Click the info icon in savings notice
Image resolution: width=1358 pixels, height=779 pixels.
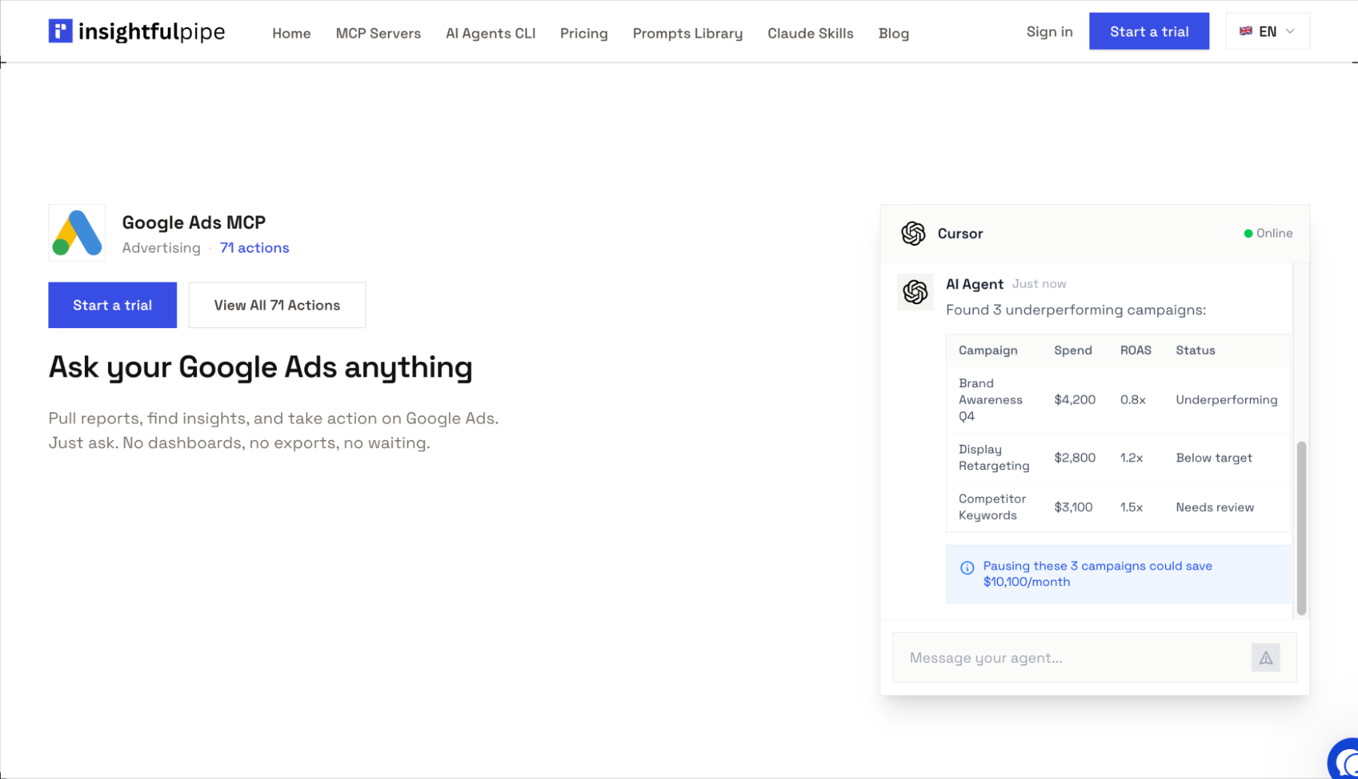(x=967, y=568)
